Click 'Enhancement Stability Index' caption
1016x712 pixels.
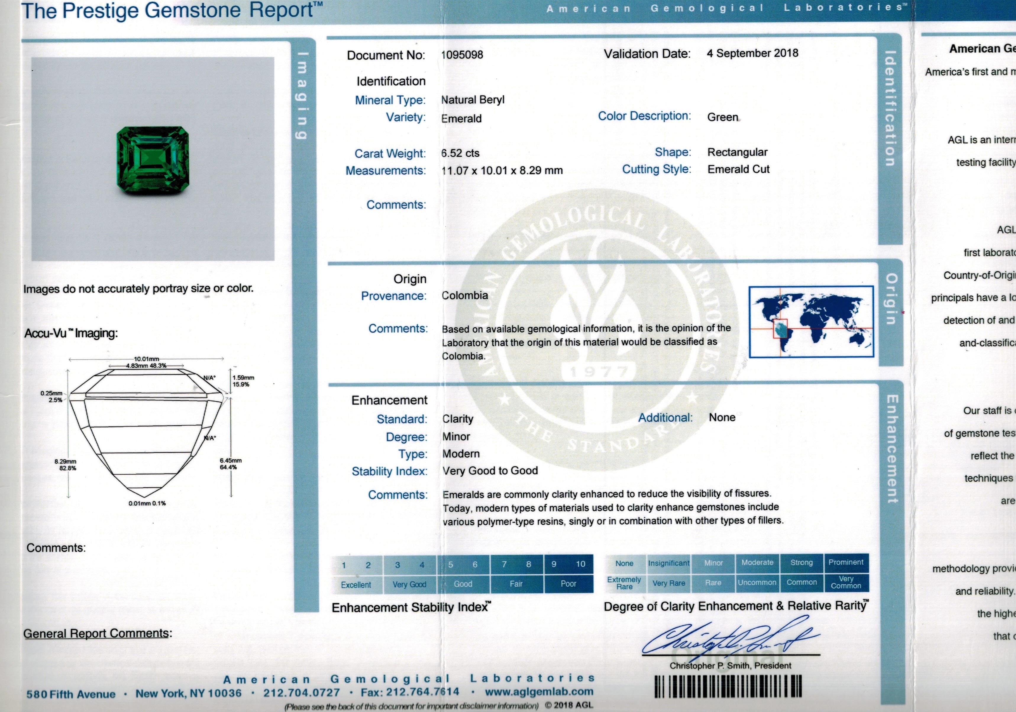tap(411, 607)
